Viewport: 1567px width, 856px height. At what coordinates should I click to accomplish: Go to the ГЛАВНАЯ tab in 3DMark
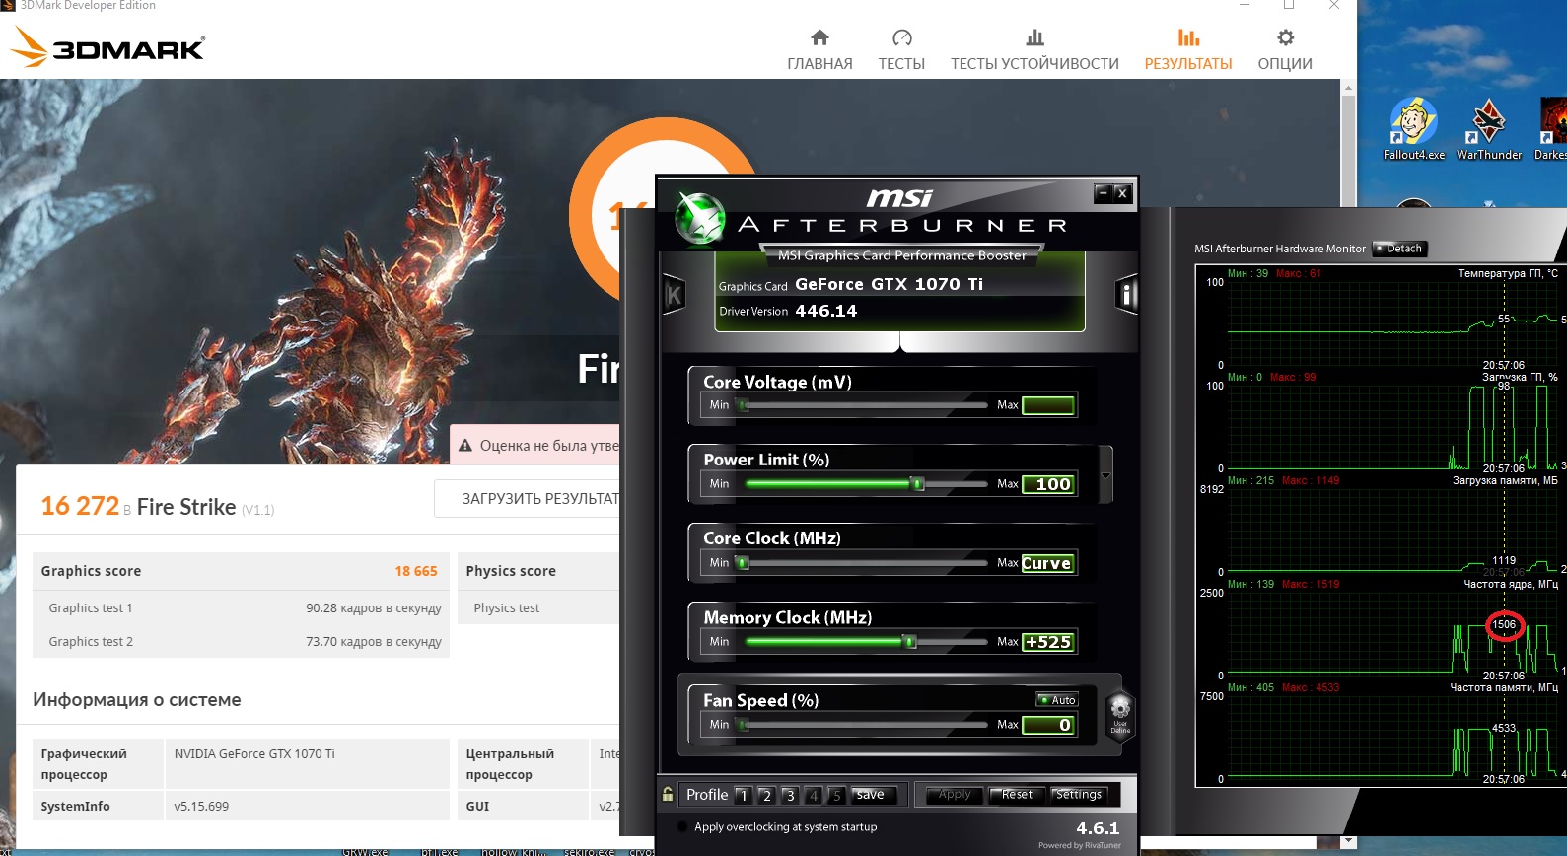tap(819, 50)
